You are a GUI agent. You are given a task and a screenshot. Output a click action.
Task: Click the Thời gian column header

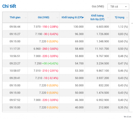click(x=15, y=17)
